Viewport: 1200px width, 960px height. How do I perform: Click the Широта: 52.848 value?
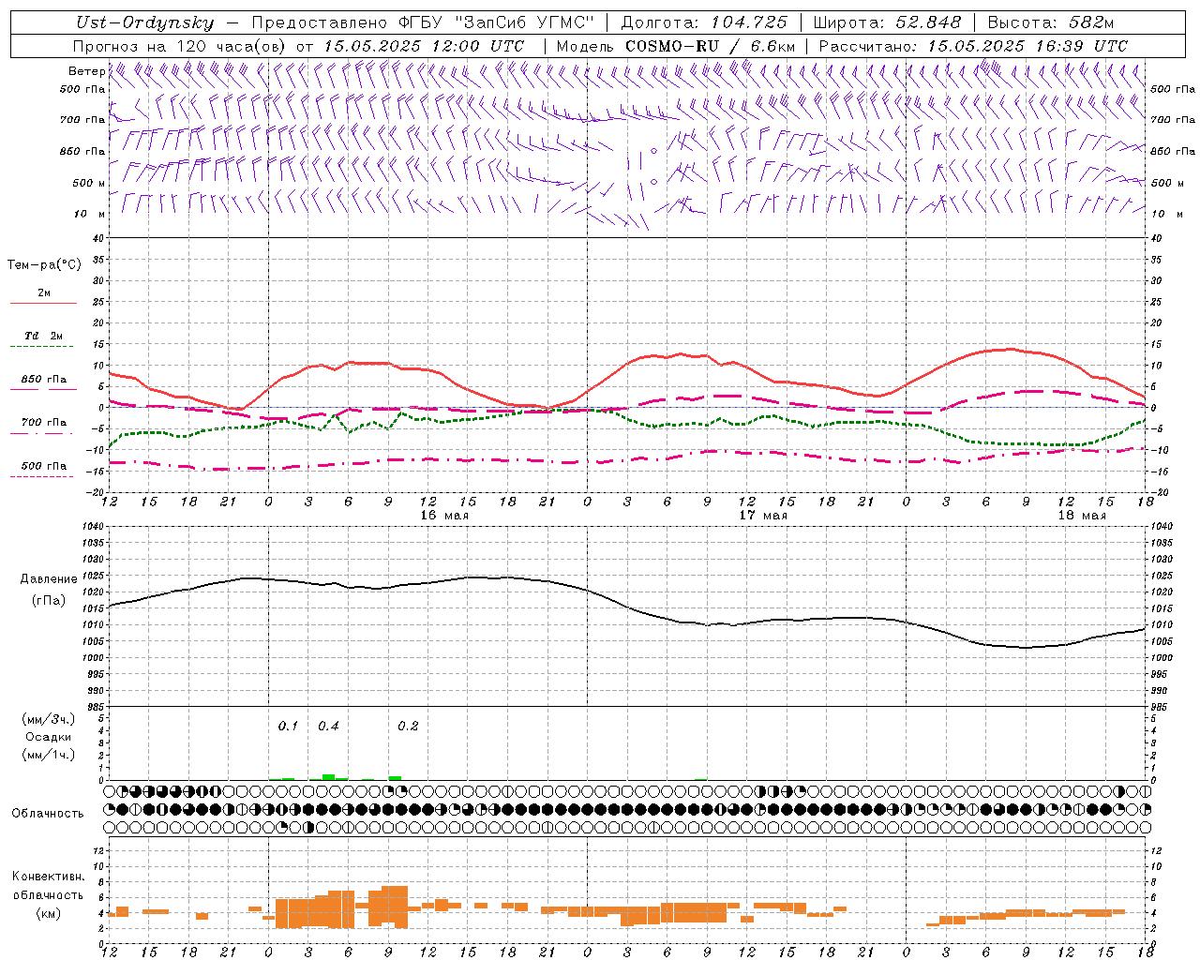pyautogui.click(x=887, y=23)
